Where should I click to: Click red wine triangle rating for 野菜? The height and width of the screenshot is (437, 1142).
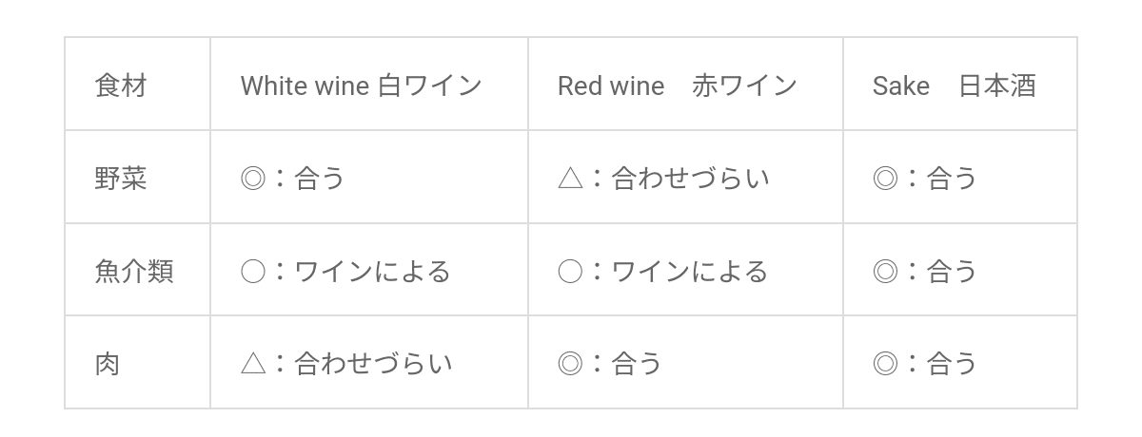click(569, 179)
